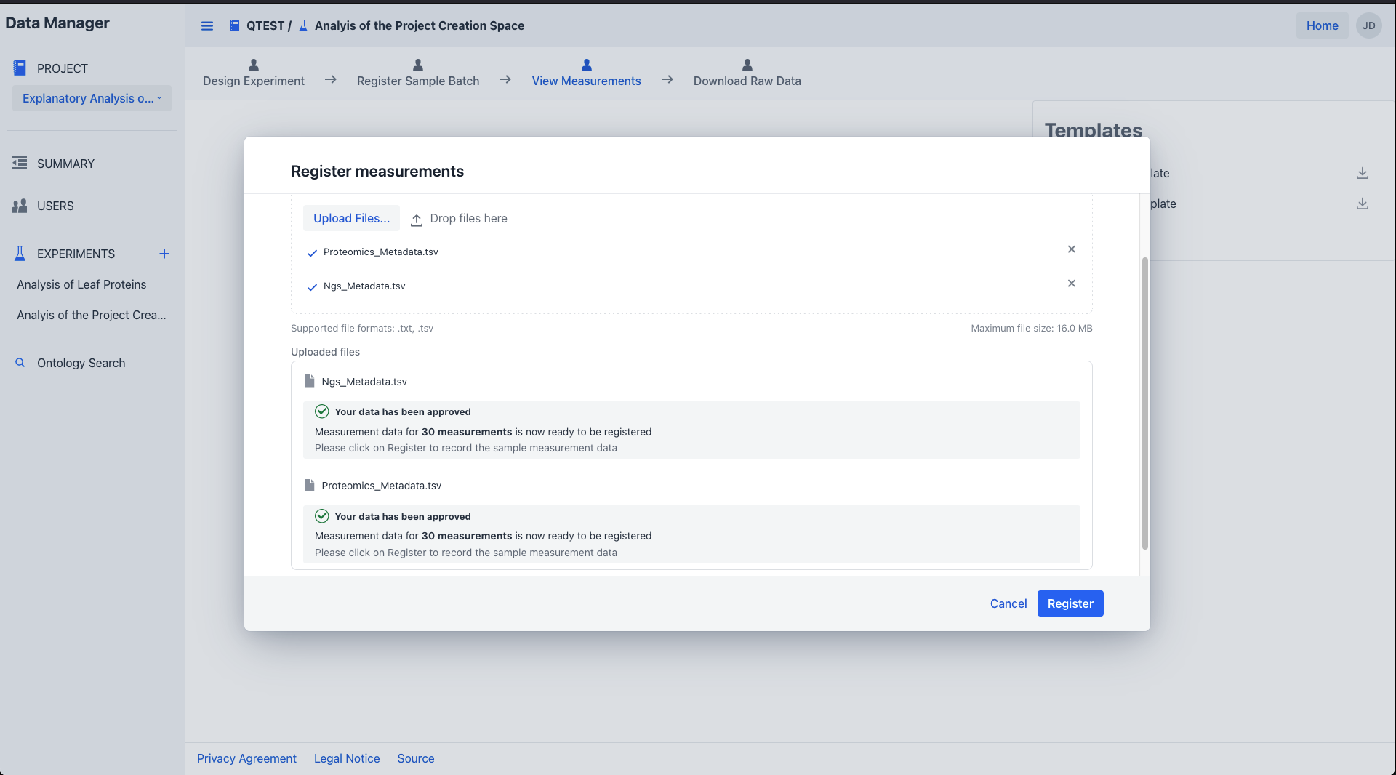This screenshot has width=1396, height=775.
Task: Go to Register Sample Batch step
Action: [417, 73]
